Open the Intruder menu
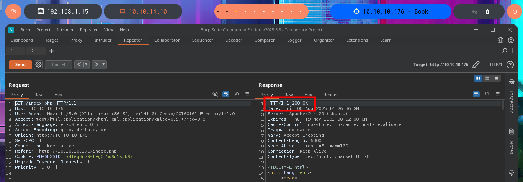523x182 pixels. pos(65,30)
